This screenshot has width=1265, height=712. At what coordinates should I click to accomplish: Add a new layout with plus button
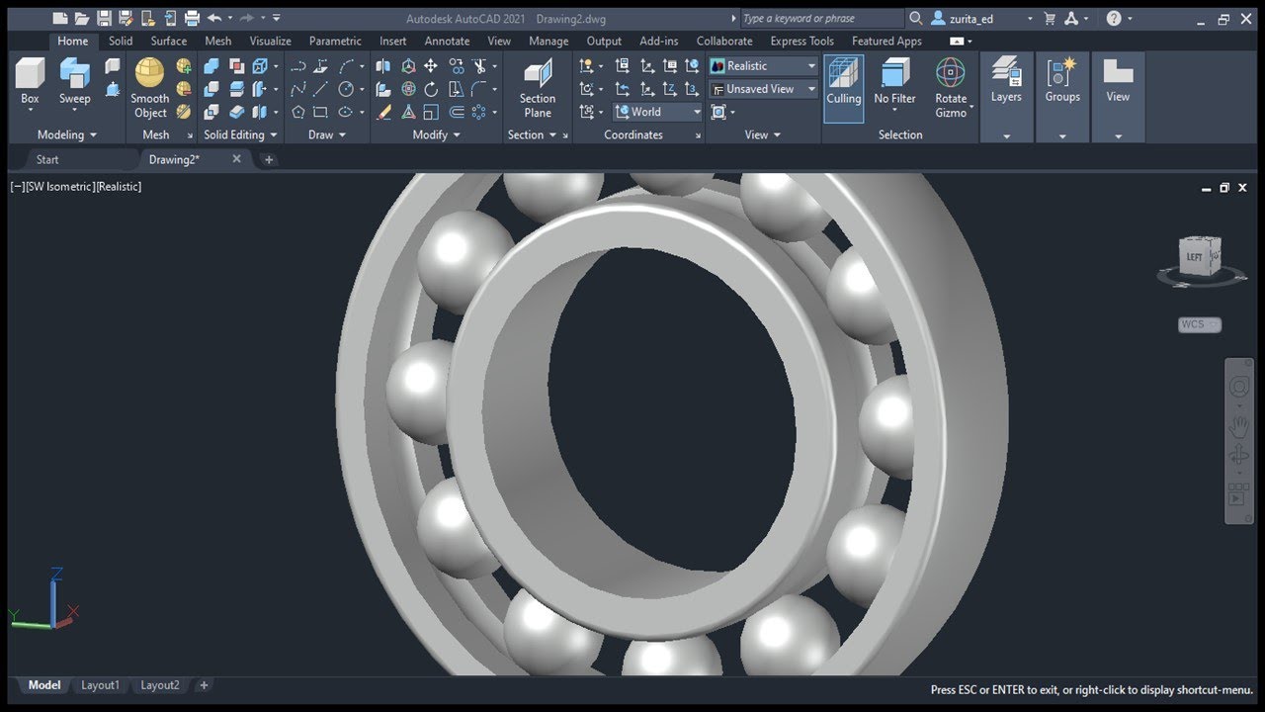pyautogui.click(x=204, y=685)
